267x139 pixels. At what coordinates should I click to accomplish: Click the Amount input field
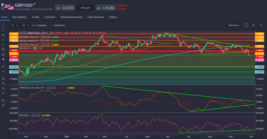85,8
